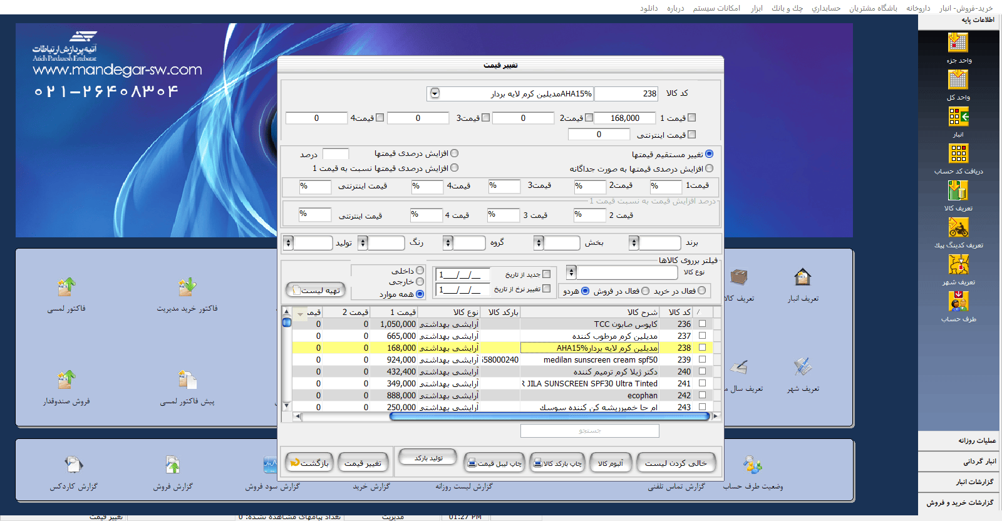
Task: Open پیش فاکتور لمسی icon
Action: pos(187,379)
